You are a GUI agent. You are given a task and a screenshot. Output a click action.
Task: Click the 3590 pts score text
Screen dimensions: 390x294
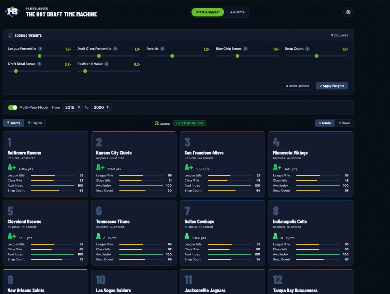click(202, 169)
